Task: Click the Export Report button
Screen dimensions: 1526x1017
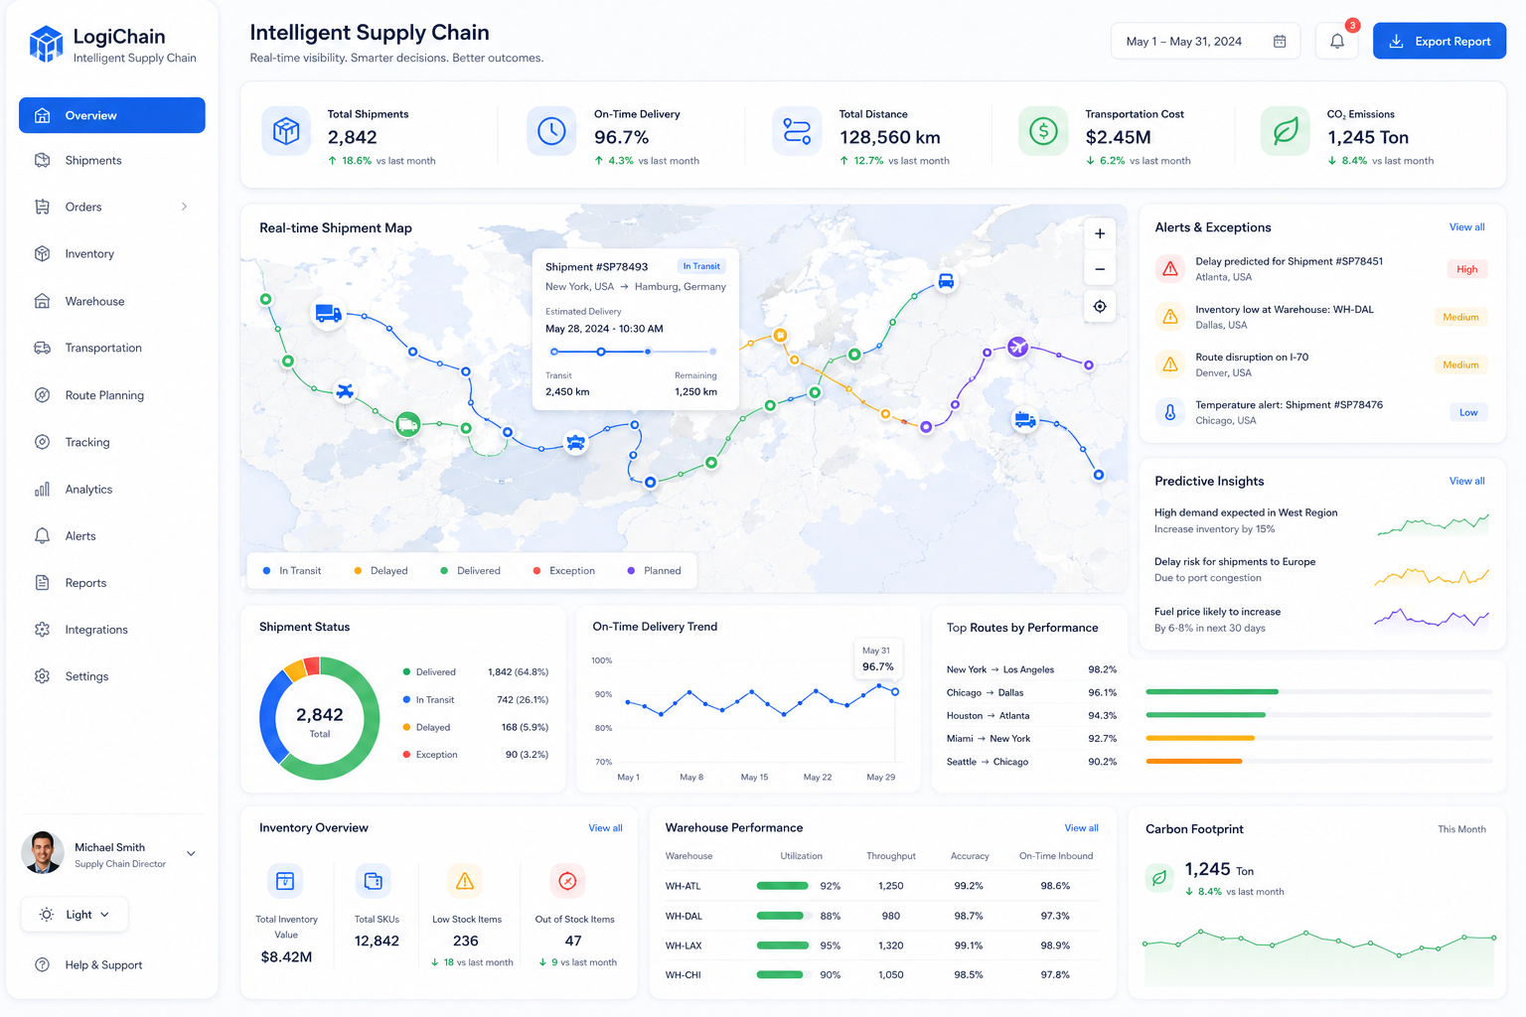Action: click(1440, 41)
